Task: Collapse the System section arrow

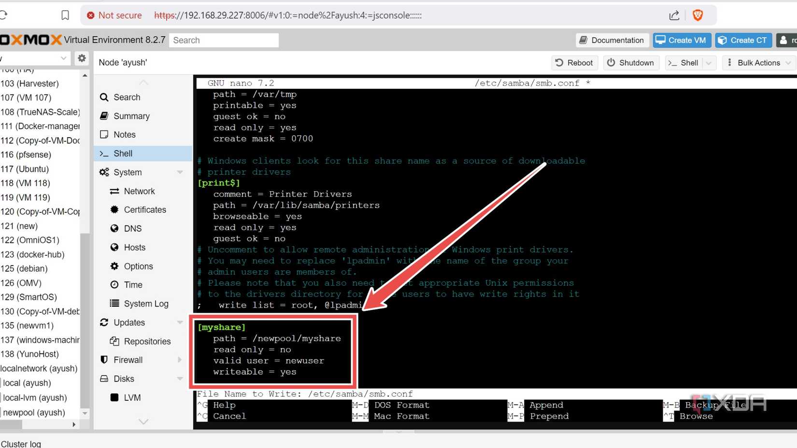Action: click(x=180, y=172)
